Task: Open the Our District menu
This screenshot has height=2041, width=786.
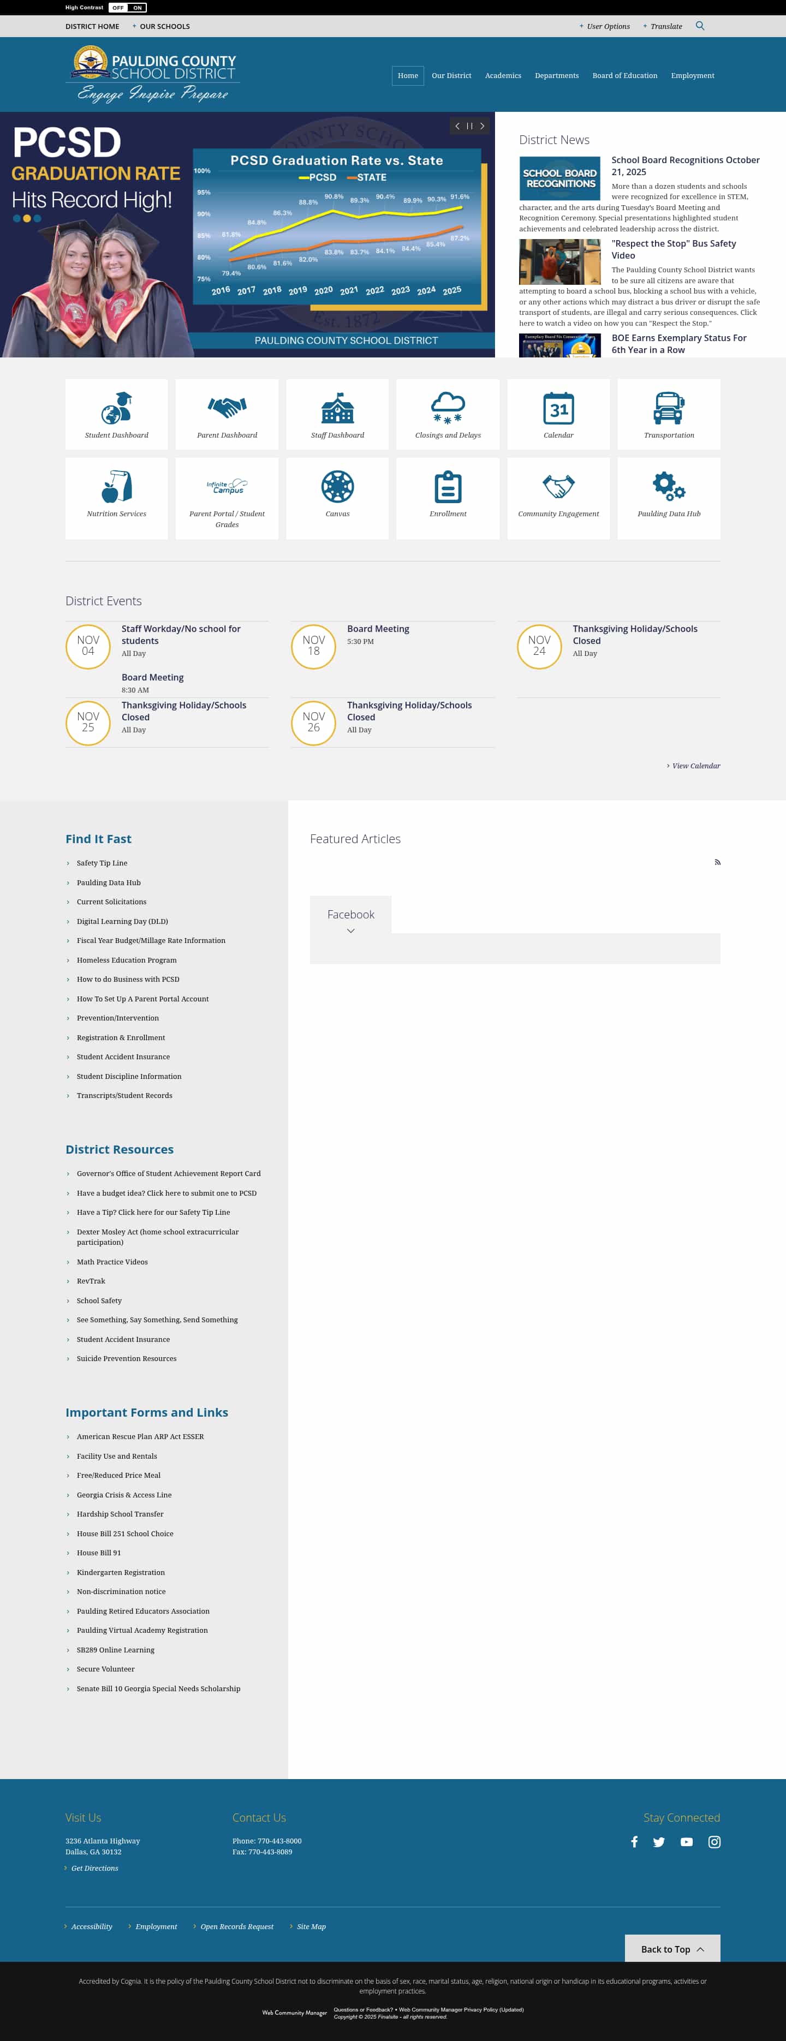Action: pos(451,75)
